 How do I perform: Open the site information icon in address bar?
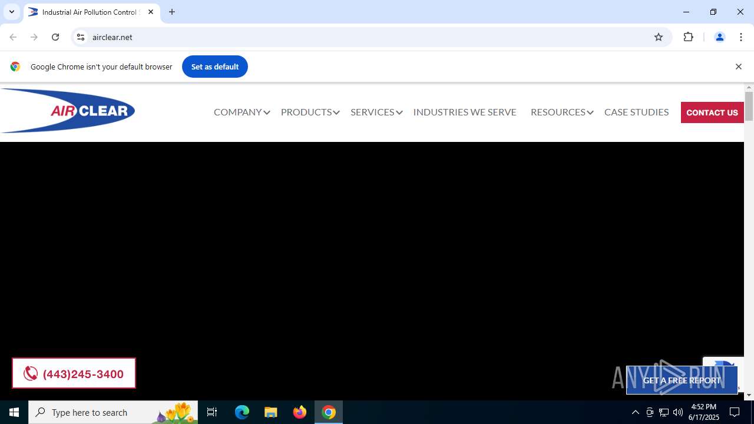[81, 37]
